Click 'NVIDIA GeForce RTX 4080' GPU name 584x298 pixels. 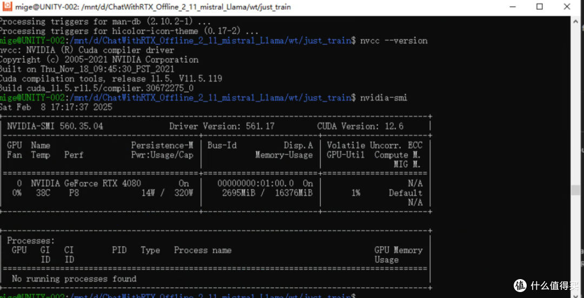[x=86, y=184]
